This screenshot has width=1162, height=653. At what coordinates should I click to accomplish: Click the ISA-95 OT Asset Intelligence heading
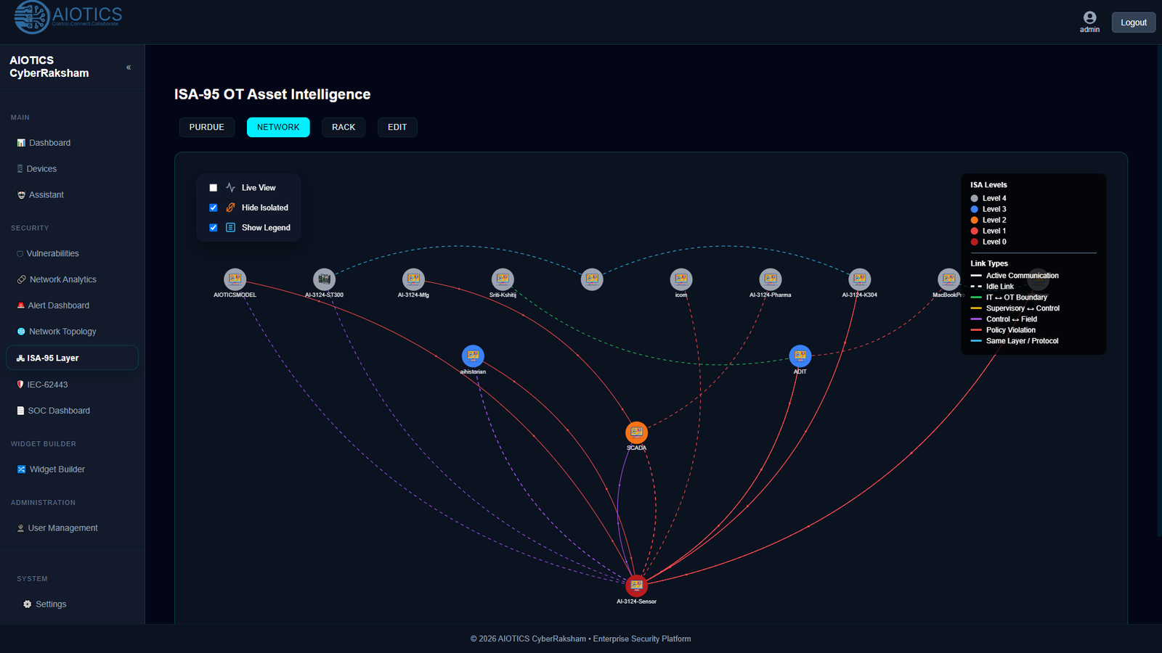[x=272, y=94]
